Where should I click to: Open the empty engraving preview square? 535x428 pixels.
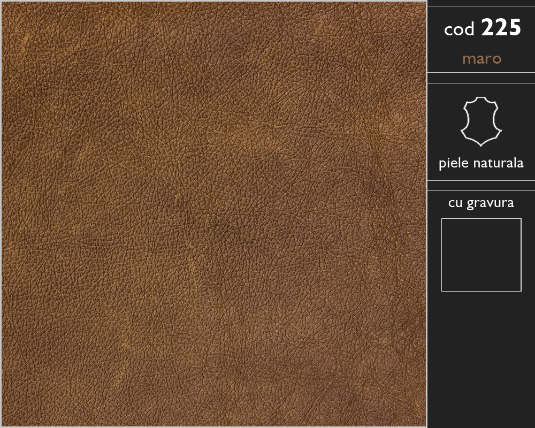[481, 255]
